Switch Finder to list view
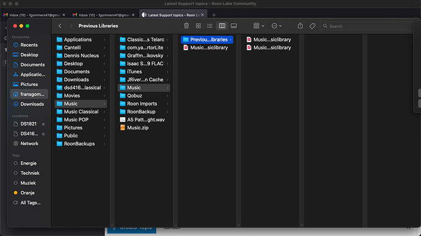The width and height of the screenshot is (421, 236). click(x=210, y=26)
